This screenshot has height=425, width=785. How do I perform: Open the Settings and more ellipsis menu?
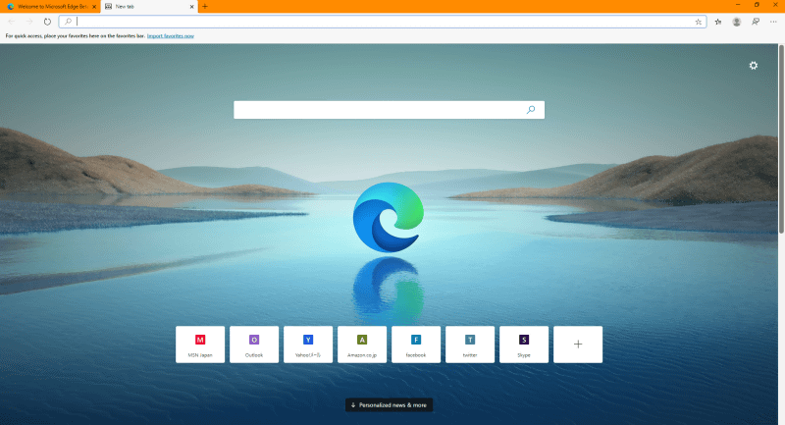773,22
